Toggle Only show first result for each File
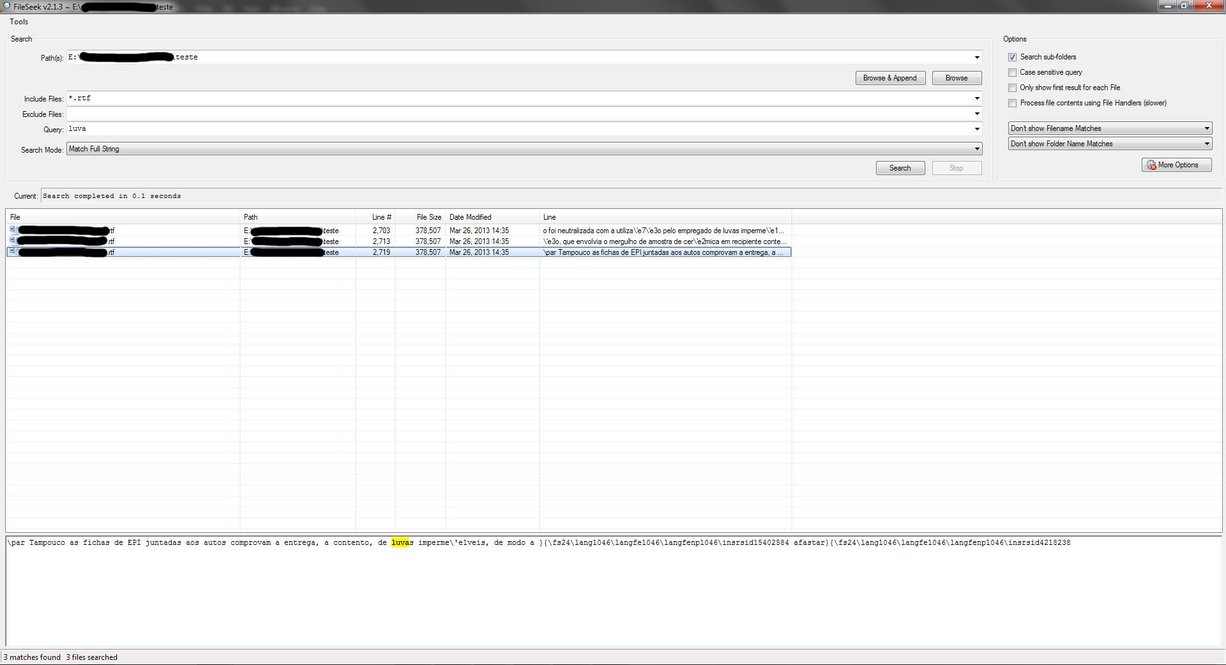 tap(1012, 88)
